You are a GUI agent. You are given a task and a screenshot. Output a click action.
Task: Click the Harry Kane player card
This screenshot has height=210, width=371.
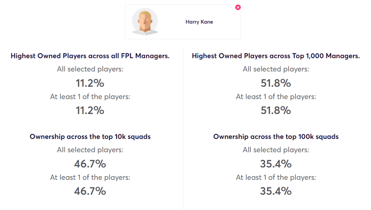point(183,22)
